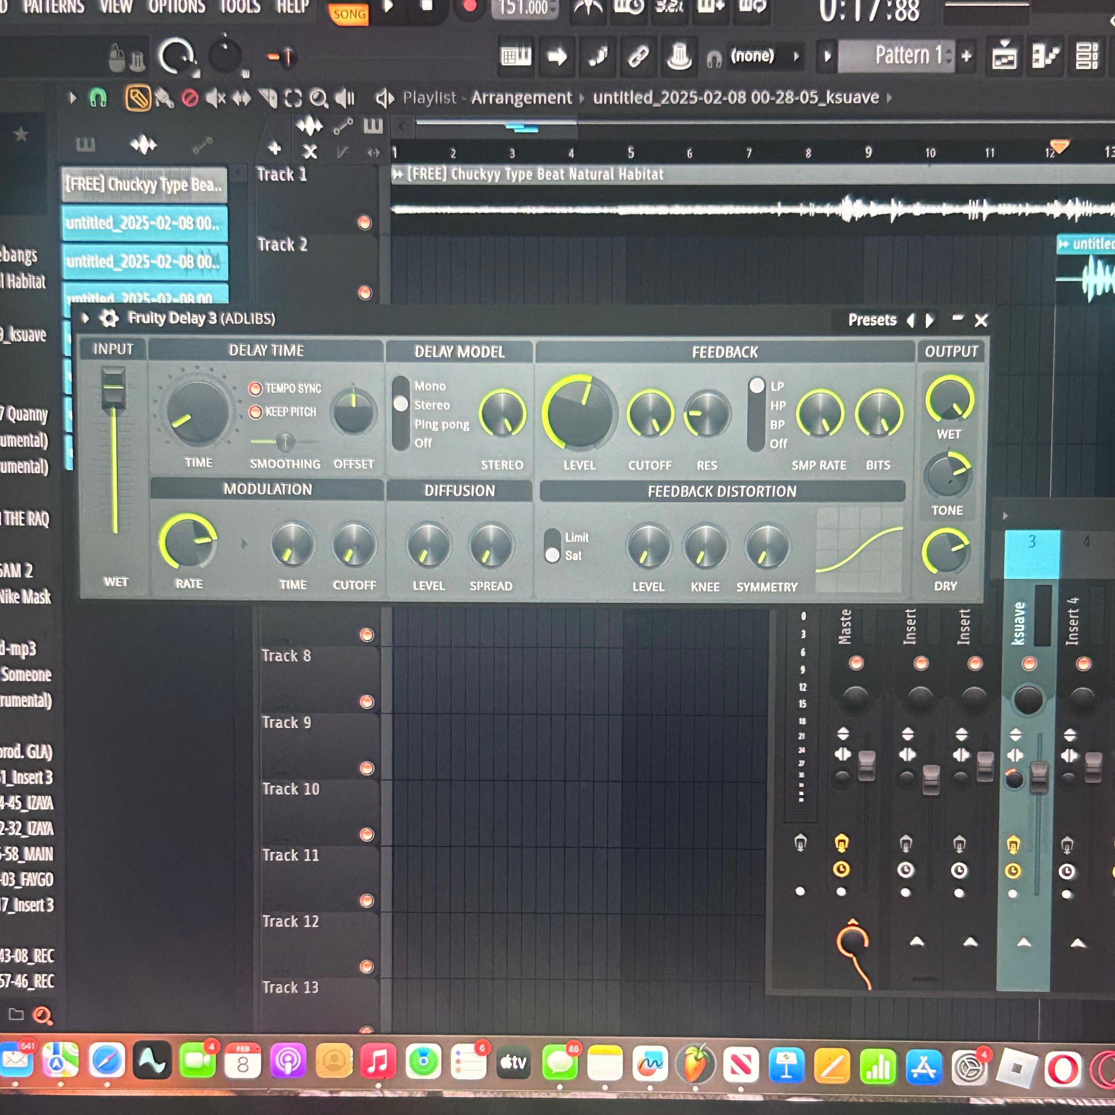This screenshot has height=1115, width=1115.
Task: Open the channel rack arrow icon
Action: tap(557, 56)
